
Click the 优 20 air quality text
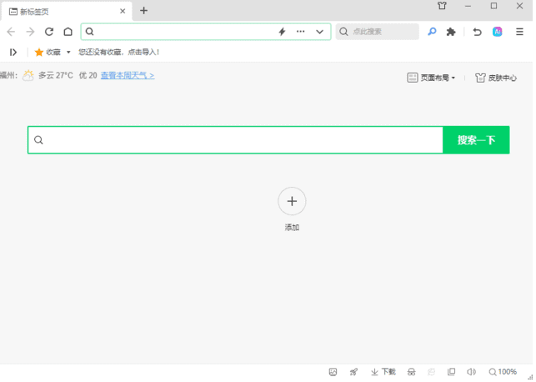point(88,76)
